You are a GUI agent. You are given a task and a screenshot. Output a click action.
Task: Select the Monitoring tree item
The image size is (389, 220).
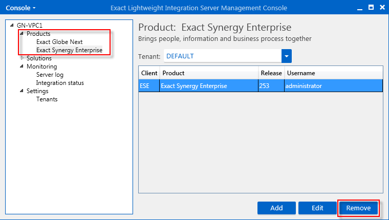41,66
